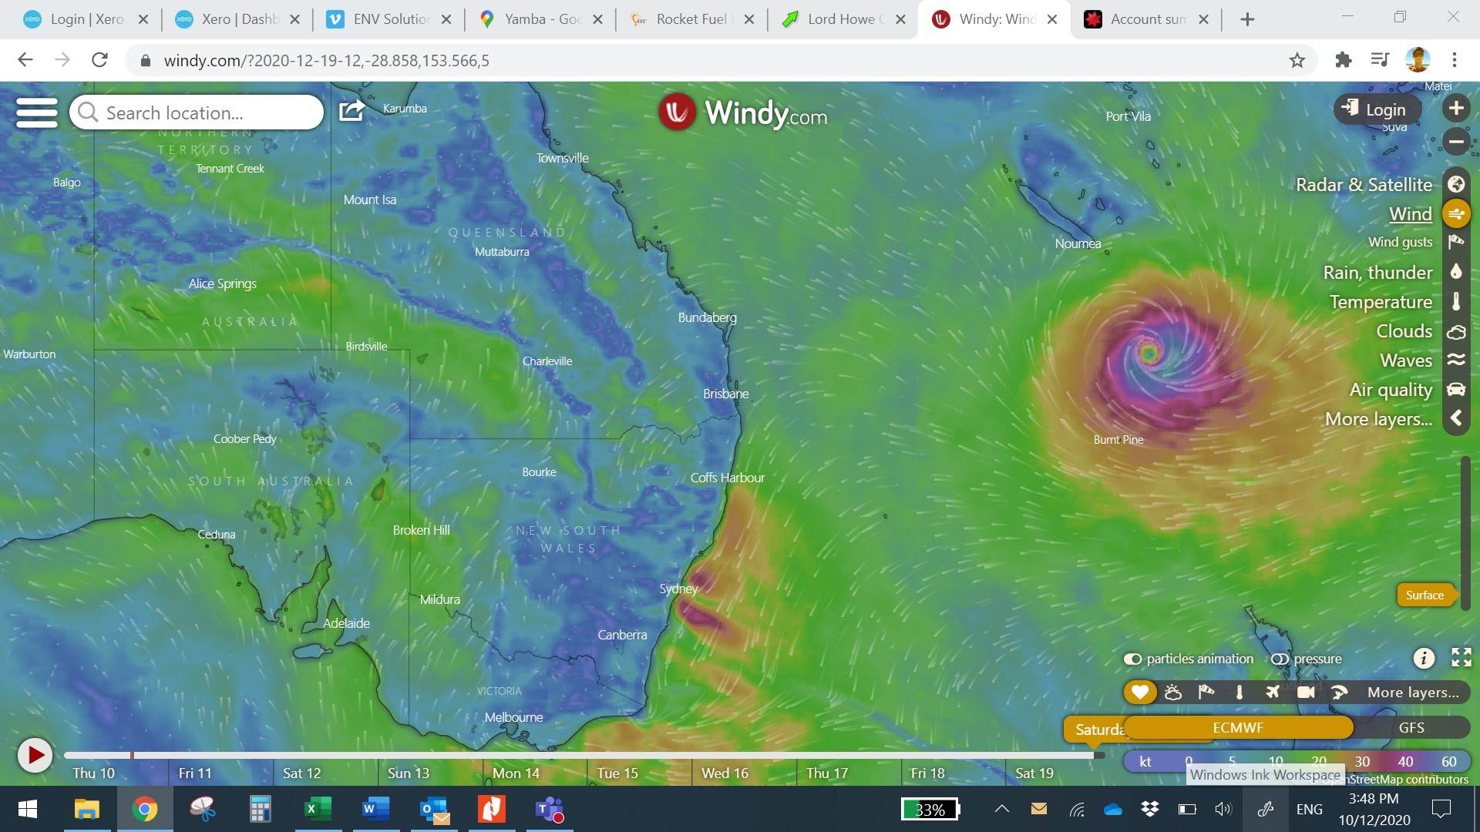The image size is (1480, 832).
Task: Collapse the right layers menu chevron
Action: click(1455, 418)
